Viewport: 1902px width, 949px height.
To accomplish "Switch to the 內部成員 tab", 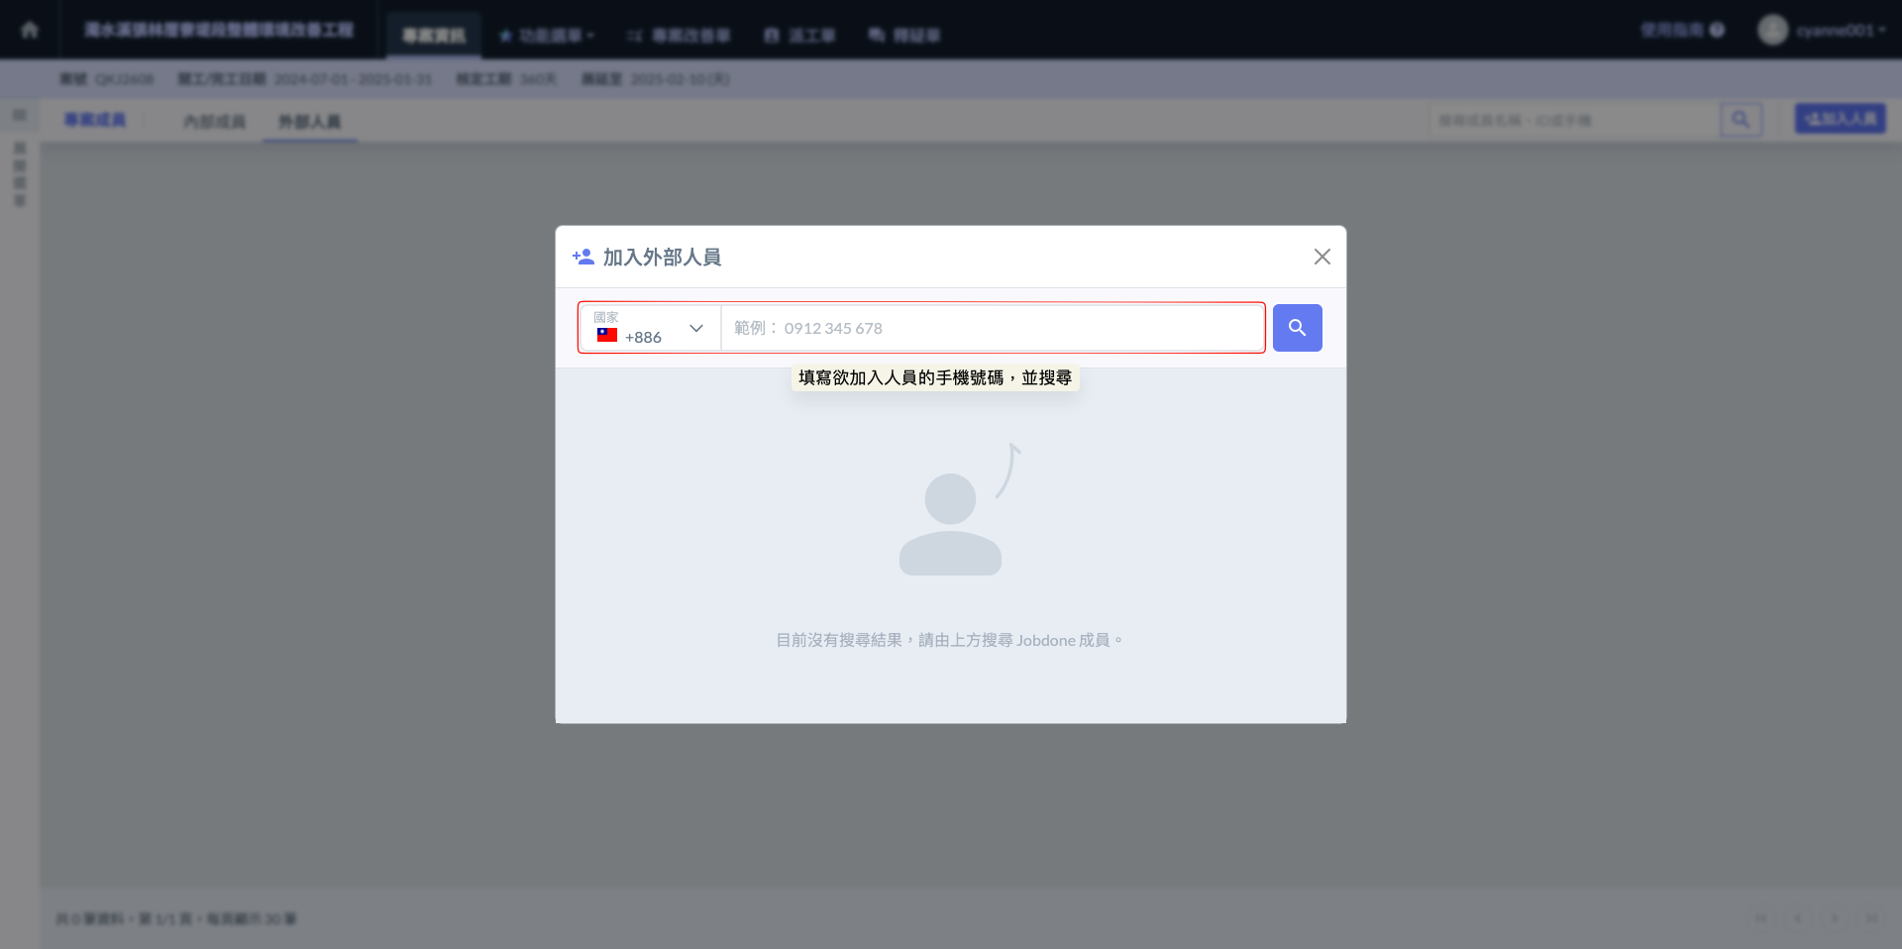I will (214, 121).
